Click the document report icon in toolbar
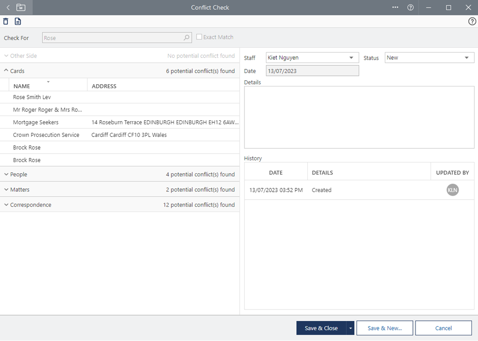The image size is (478, 341). pyautogui.click(x=18, y=22)
